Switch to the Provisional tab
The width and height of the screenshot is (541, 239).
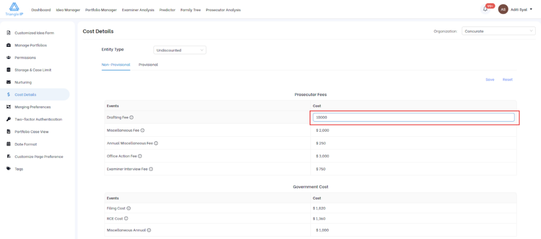click(148, 65)
